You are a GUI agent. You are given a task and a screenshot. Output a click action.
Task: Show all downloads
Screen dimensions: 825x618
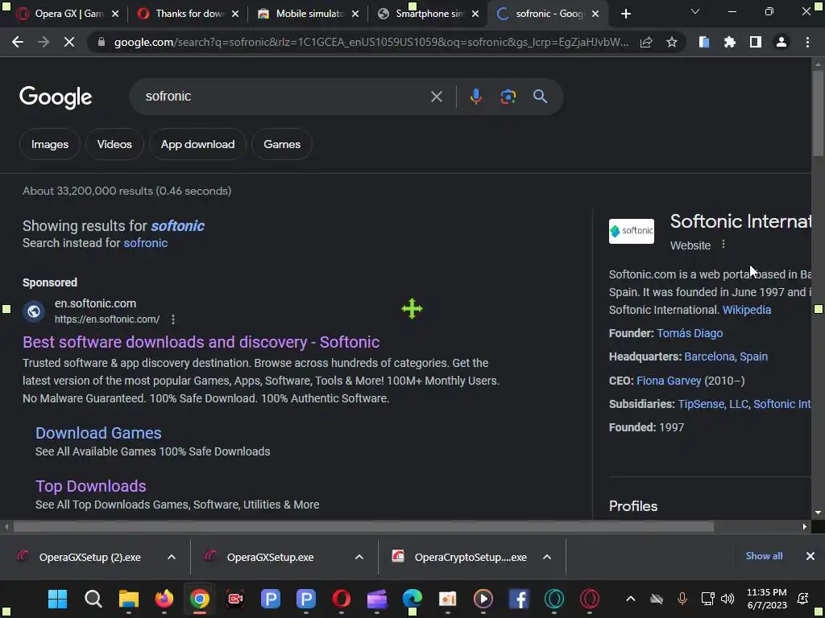pyautogui.click(x=764, y=556)
